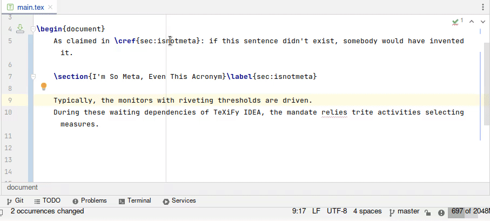
Task: Open the UTF-8 file encoding selector
Action: [337, 211]
